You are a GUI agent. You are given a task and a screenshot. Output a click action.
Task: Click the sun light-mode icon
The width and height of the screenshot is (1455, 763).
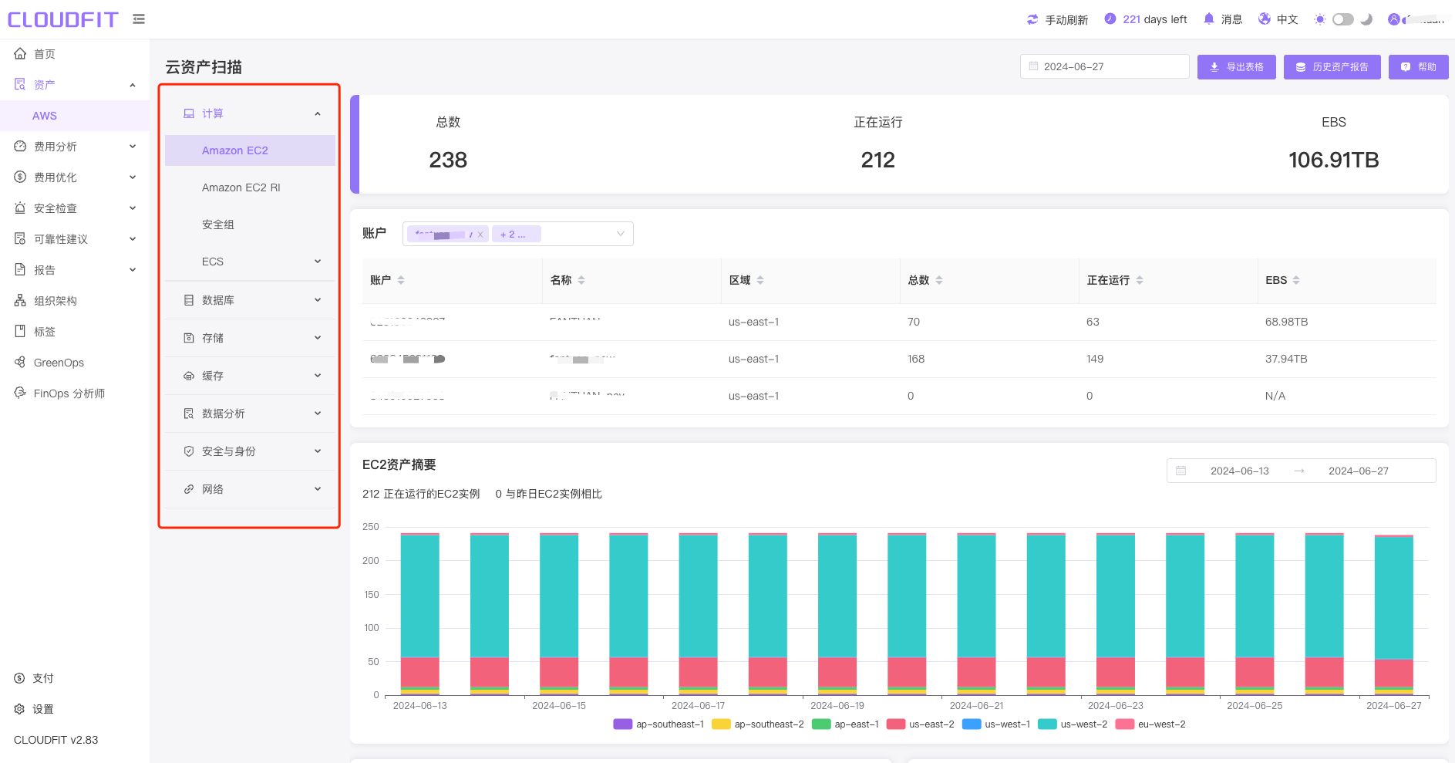[1319, 19]
